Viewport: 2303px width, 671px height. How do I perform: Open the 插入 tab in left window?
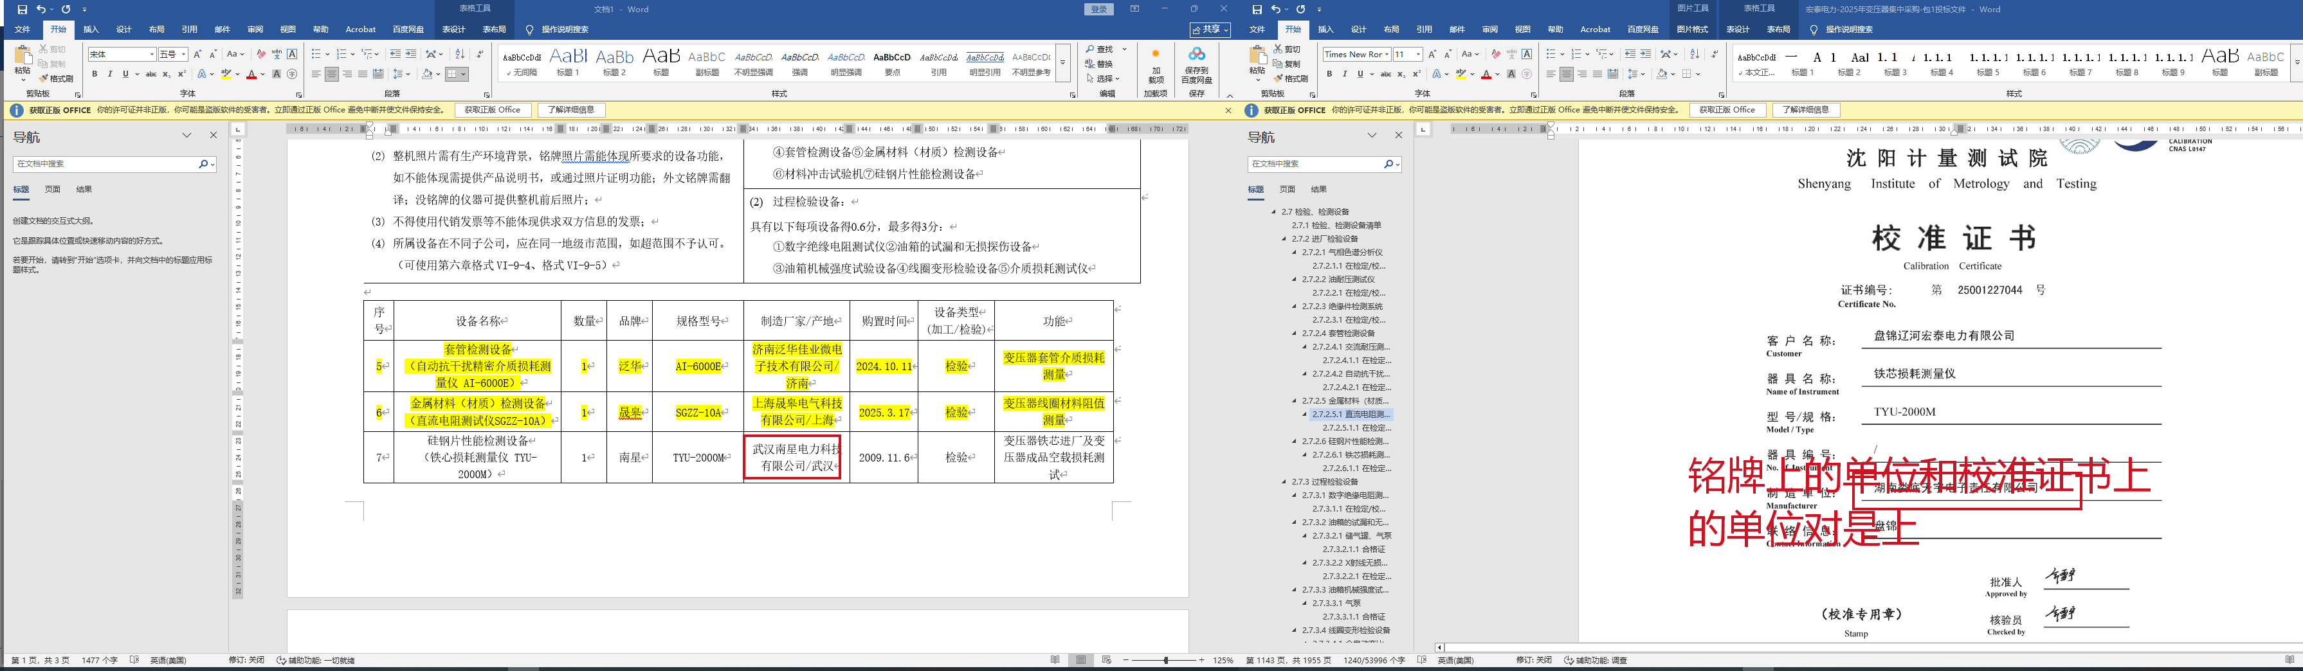91,30
